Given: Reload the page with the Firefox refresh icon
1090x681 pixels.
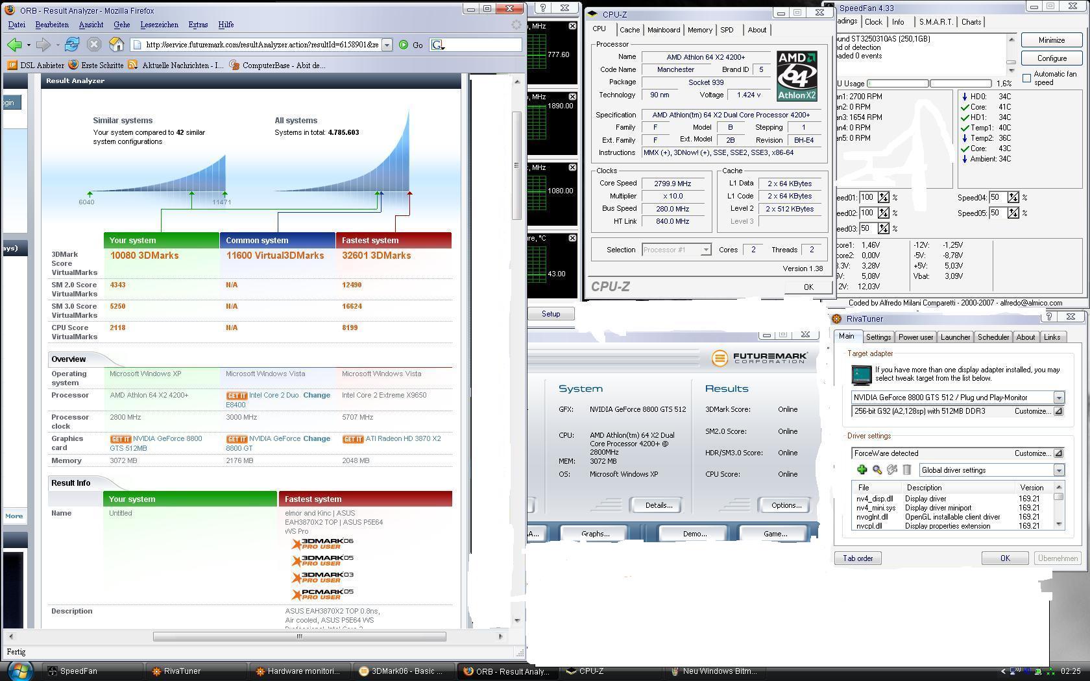Looking at the screenshot, I should click(72, 45).
